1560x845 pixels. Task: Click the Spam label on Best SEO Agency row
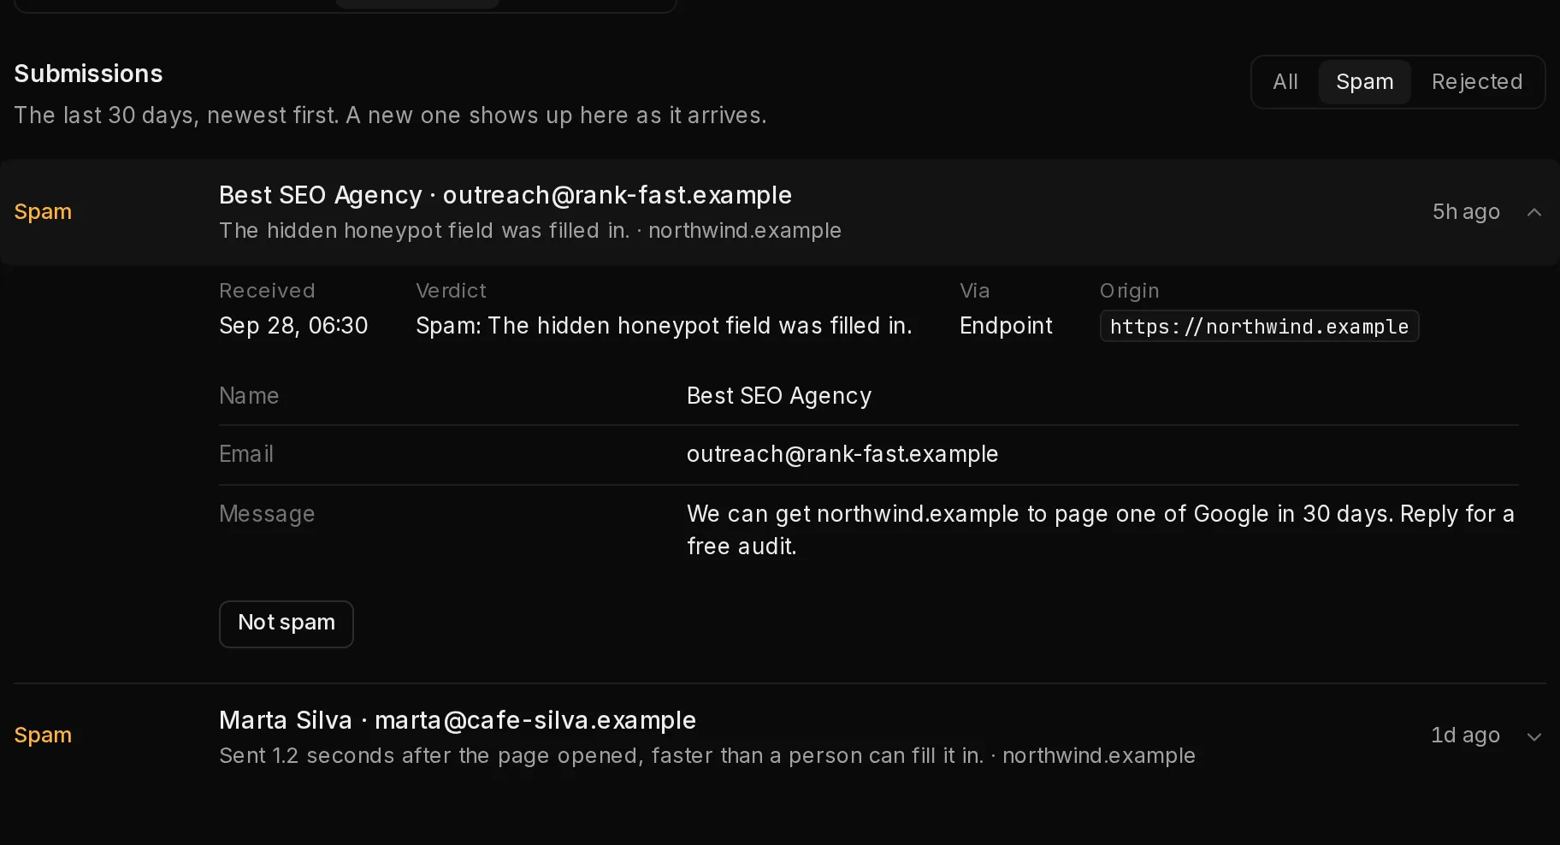43,211
